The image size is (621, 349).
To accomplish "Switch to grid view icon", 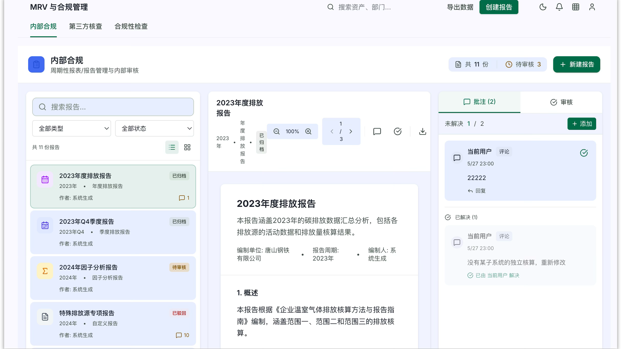I will tap(187, 147).
